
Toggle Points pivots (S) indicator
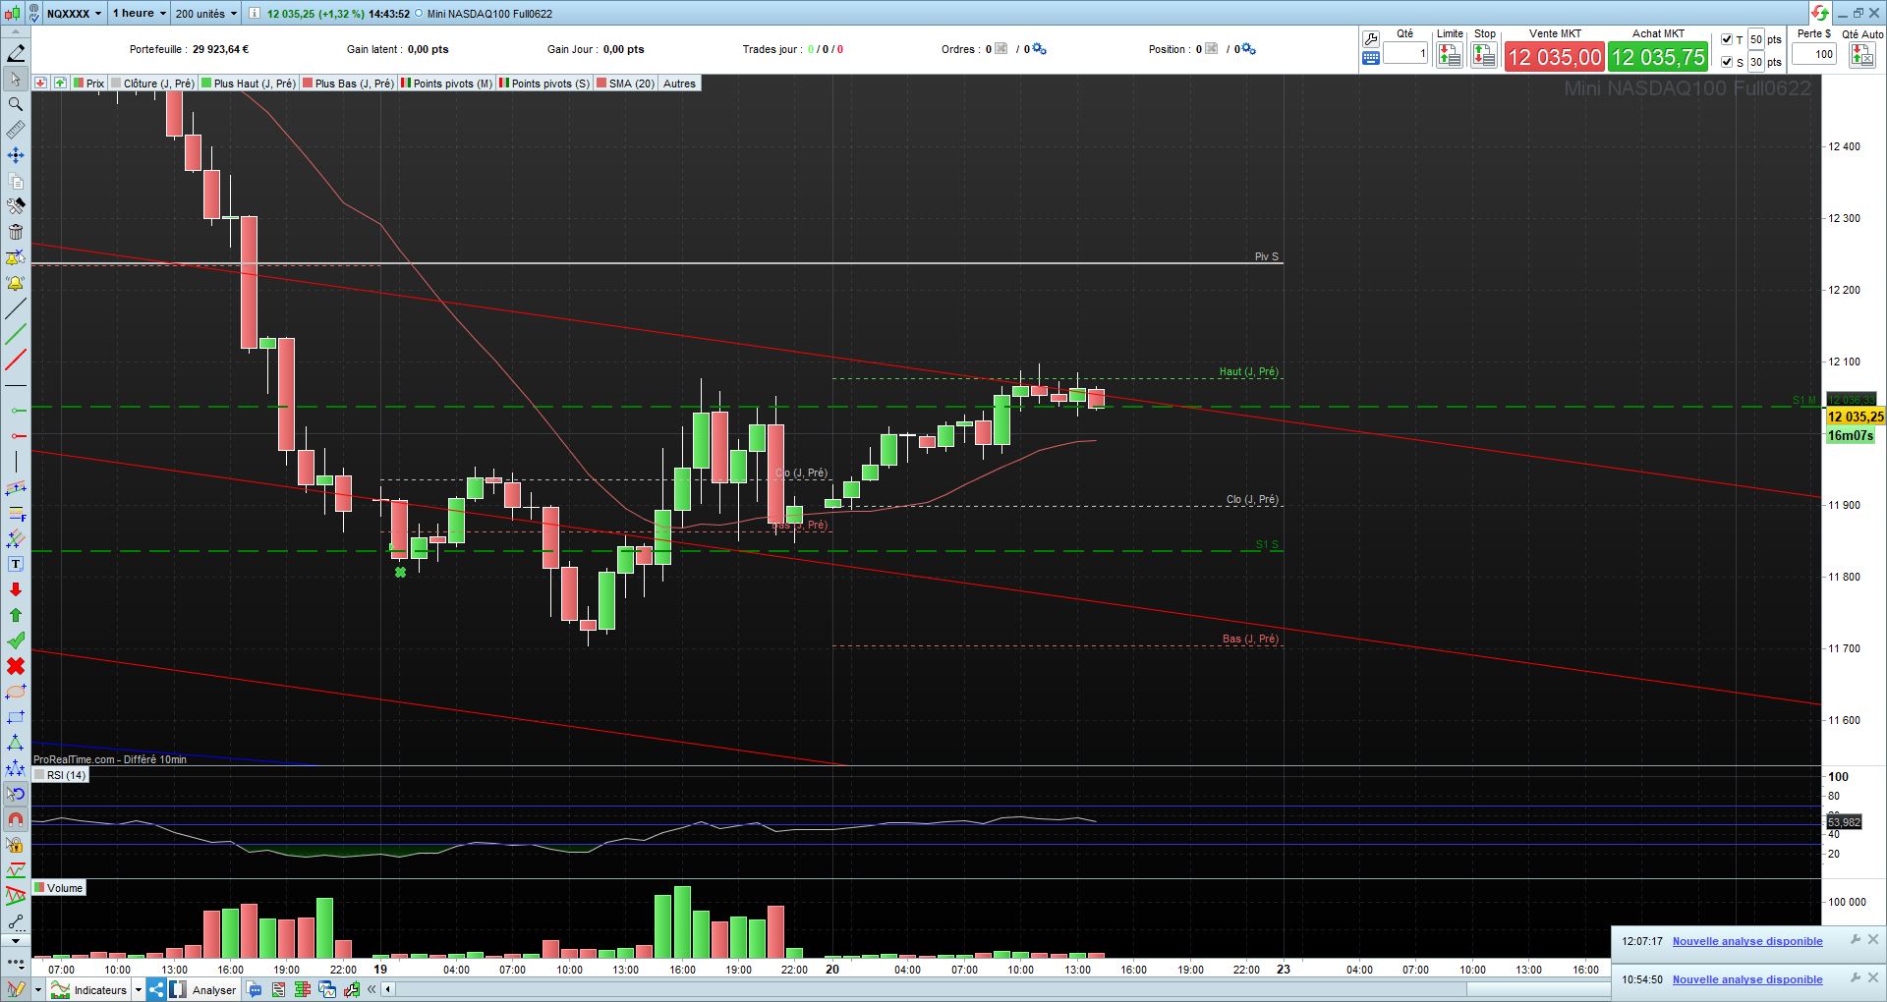click(545, 83)
